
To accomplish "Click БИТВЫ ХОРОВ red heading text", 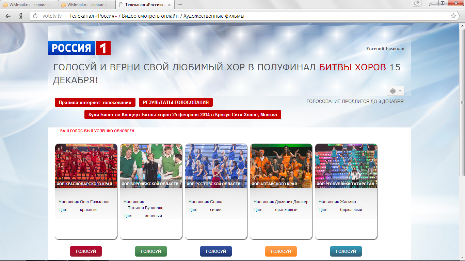I will pos(353,67).
